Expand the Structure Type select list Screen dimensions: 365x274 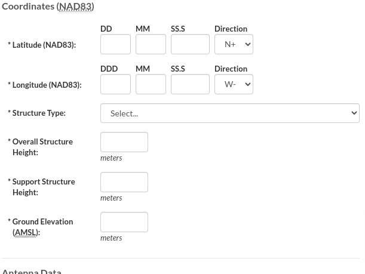coord(229,113)
